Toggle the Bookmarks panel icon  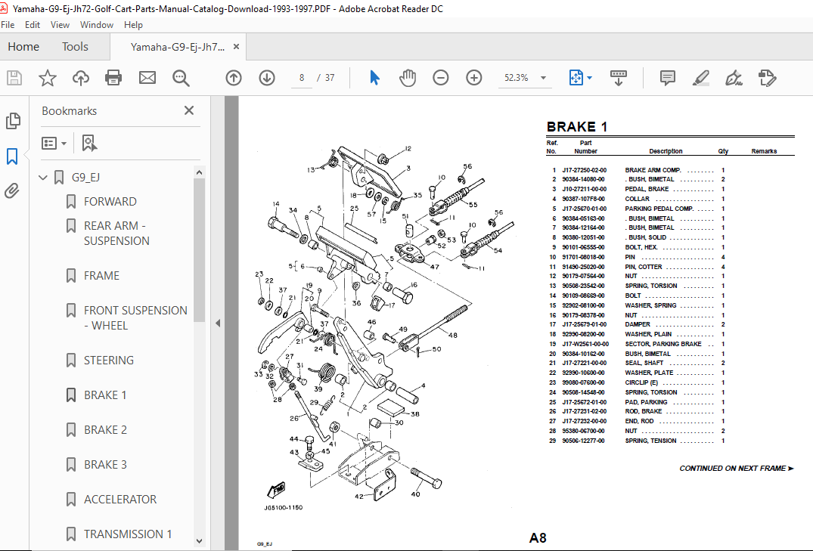(12, 156)
